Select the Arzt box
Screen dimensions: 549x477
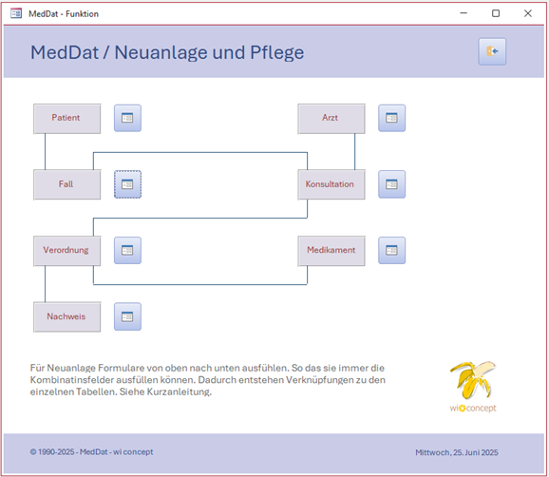point(331,119)
